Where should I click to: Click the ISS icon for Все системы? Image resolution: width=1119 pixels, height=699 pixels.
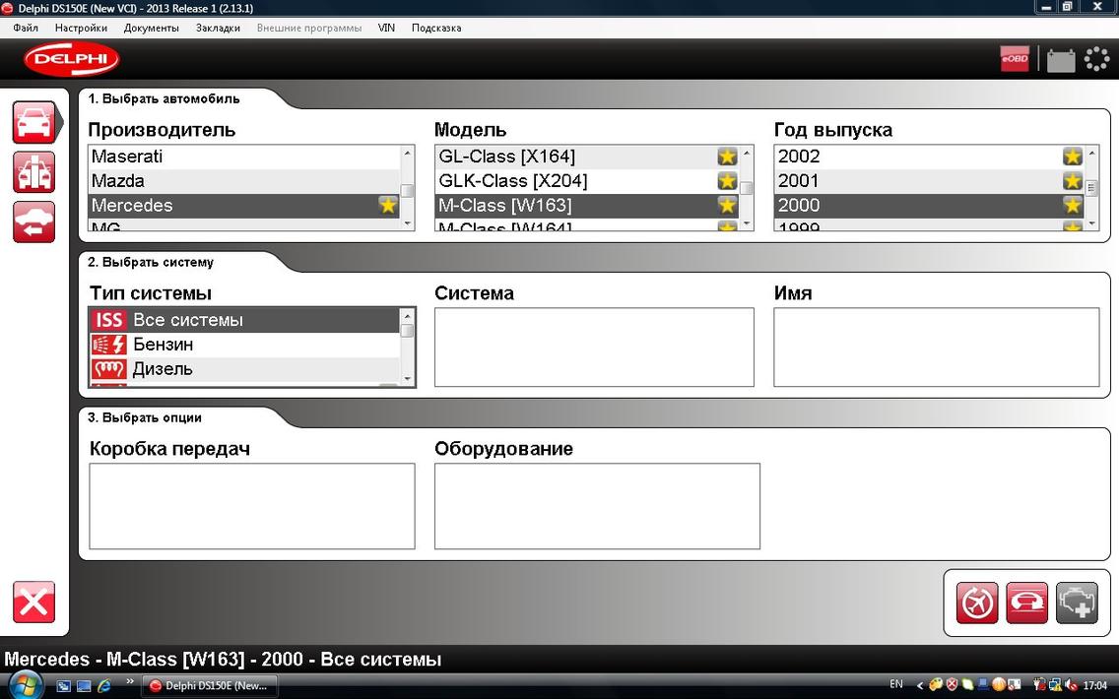point(108,320)
